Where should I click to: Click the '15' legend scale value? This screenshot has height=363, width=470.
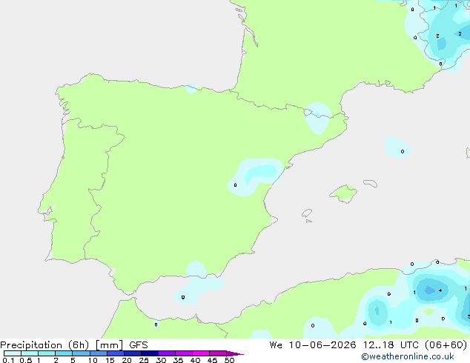[110, 360]
